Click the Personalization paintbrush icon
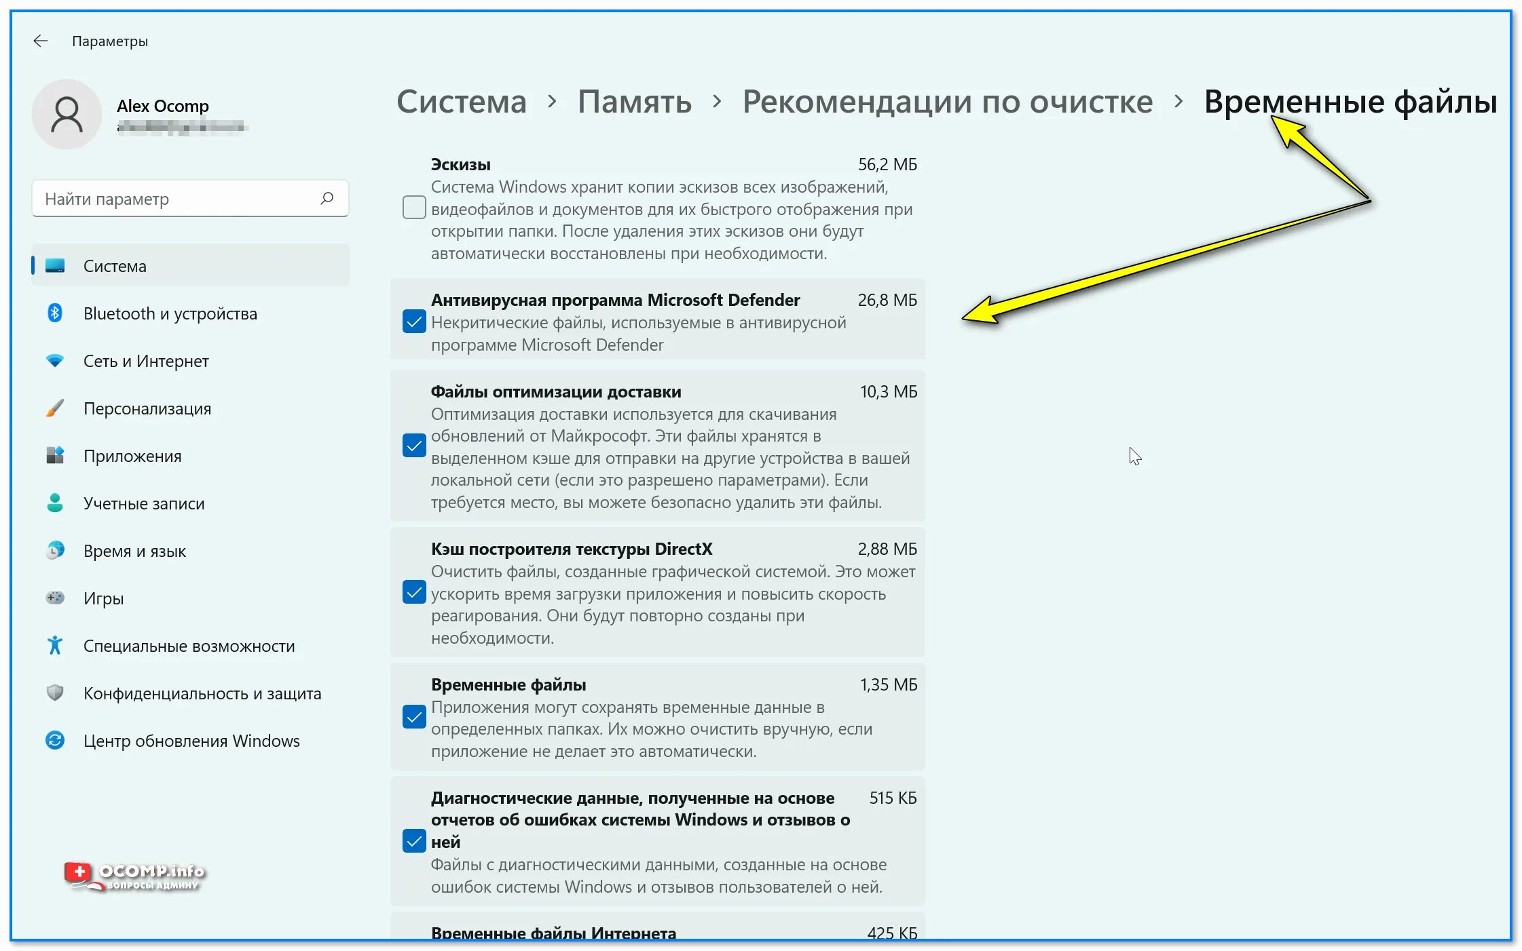This screenshot has height=951, width=1522. point(55,408)
